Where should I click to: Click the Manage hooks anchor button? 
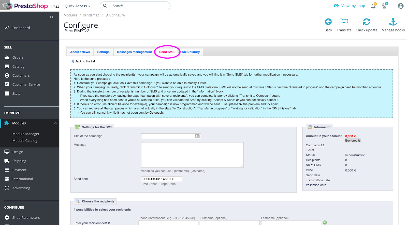(393, 25)
